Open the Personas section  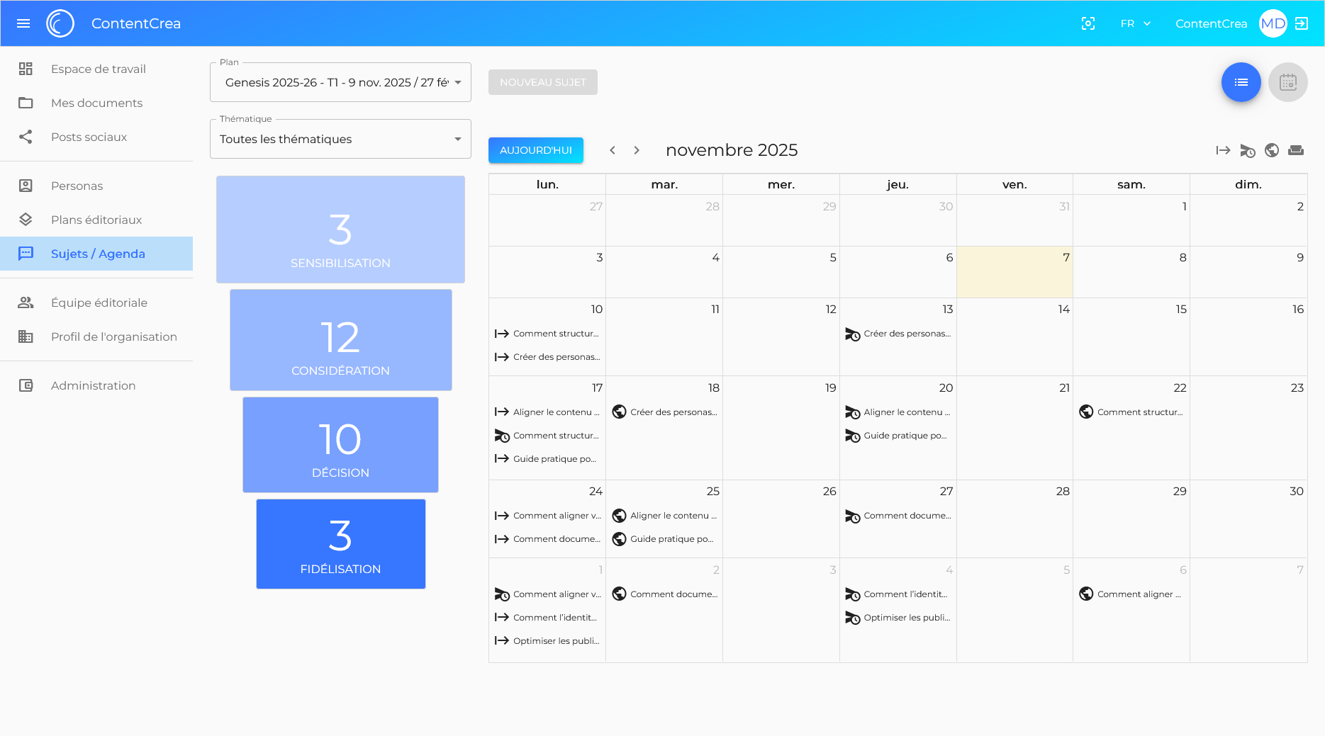coord(77,186)
